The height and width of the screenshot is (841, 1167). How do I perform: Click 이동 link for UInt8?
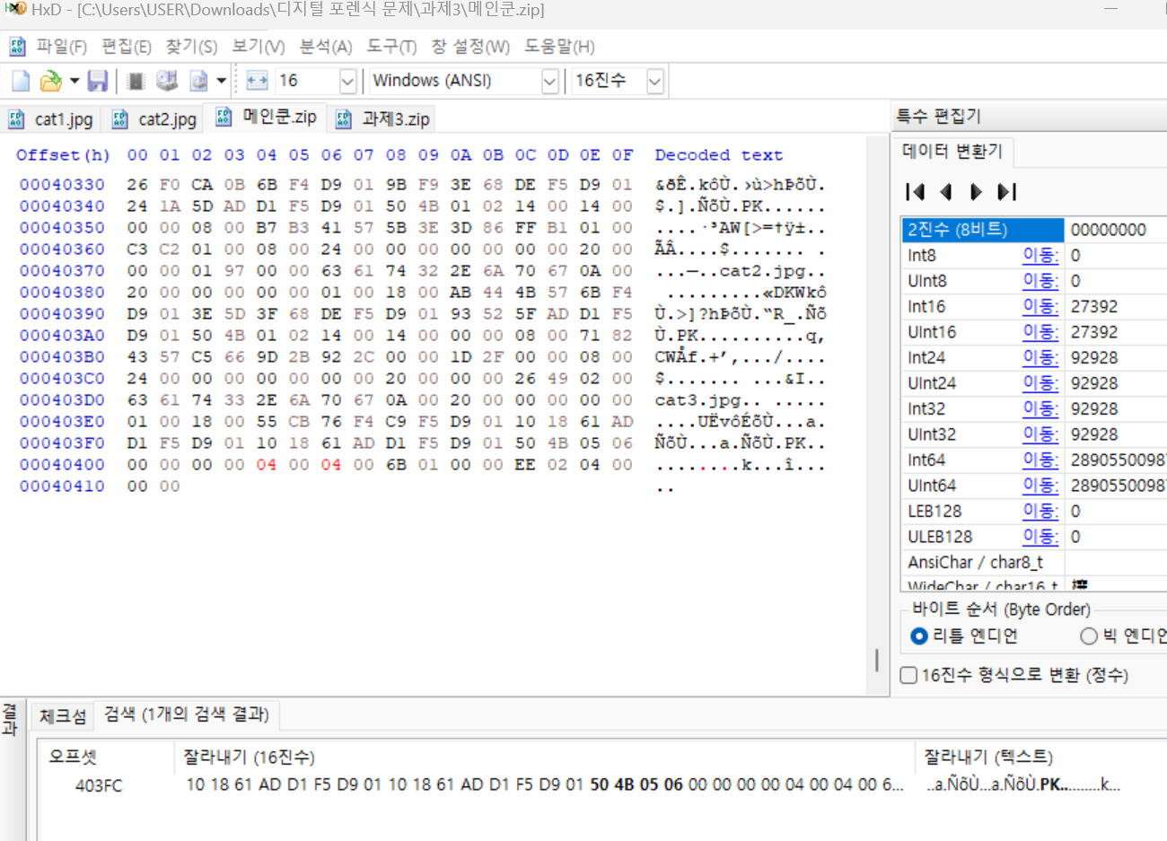(1040, 281)
